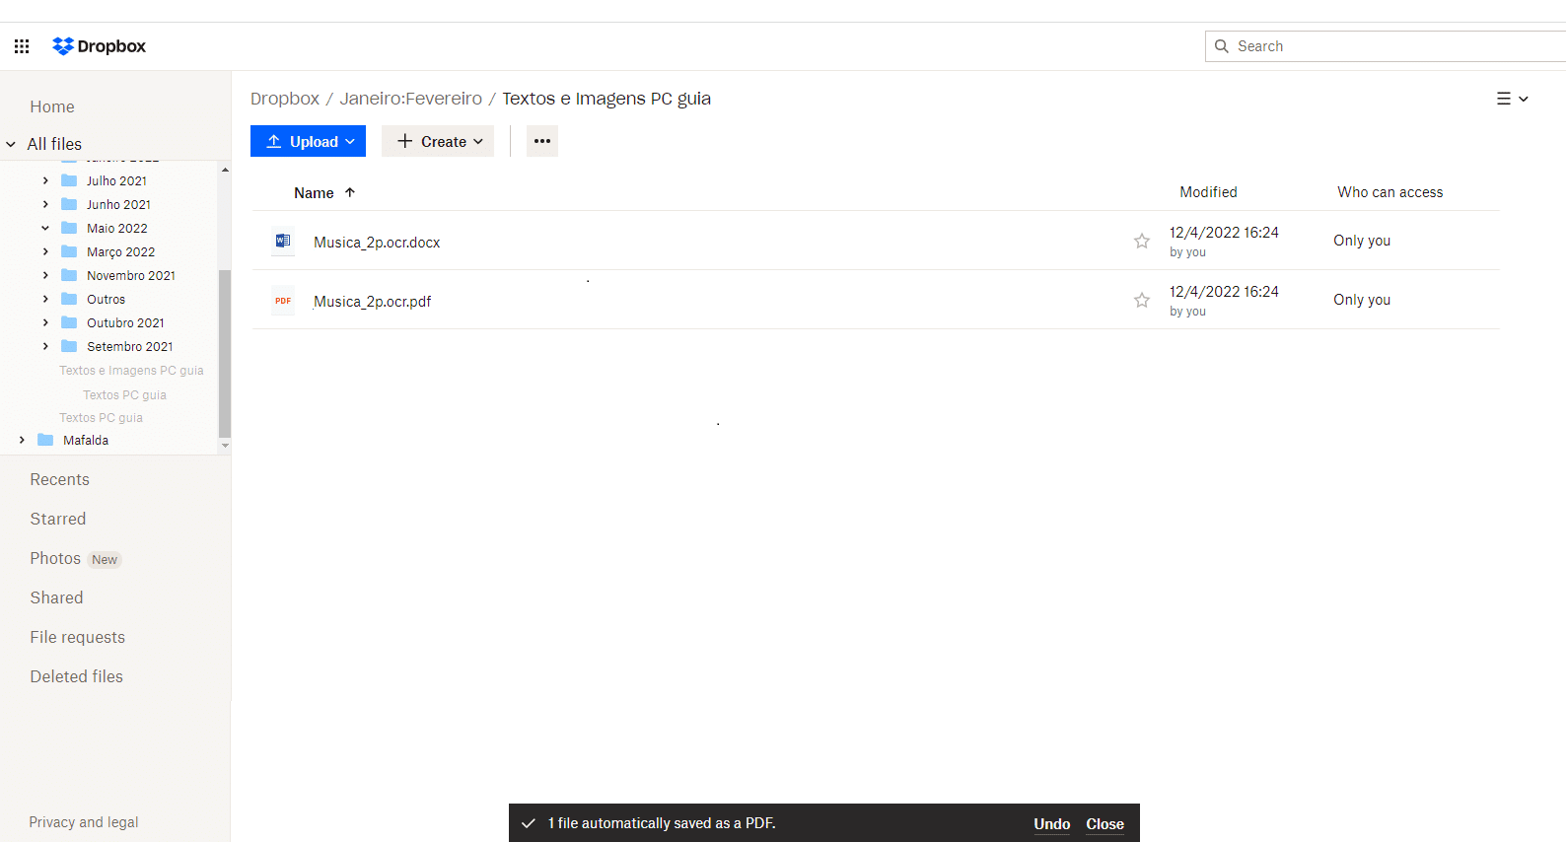Image resolution: width=1568 pixels, height=842 pixels.
Task: Open All files section
Action: coord(54,144)
